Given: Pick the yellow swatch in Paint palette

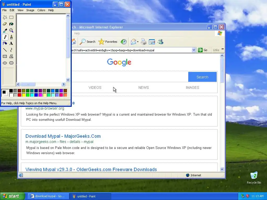Looking at the screenshot, I should (x=23, y=95).
